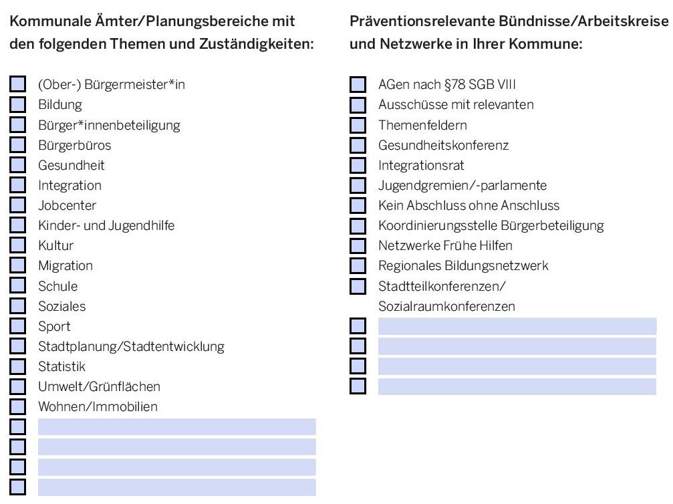Check the (Ober-) Bürgermeister*in box
The width and height of the screenshot is (673, 504).
pos(17,84)
